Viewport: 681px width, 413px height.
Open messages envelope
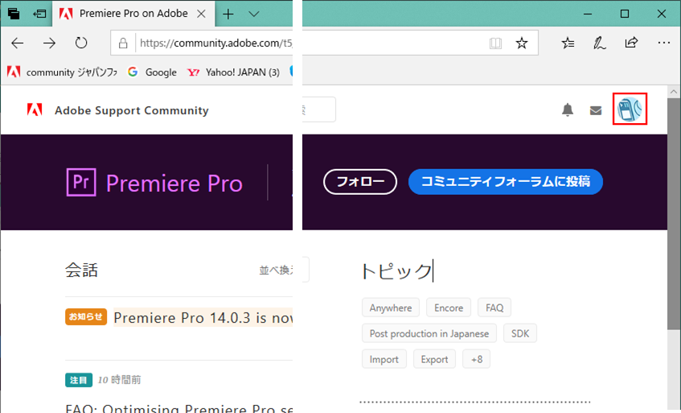[x=596, y=110]
